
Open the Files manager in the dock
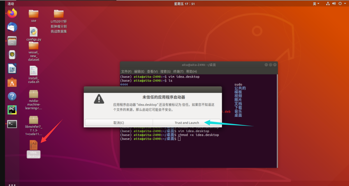[12, 41]
